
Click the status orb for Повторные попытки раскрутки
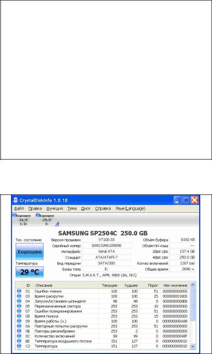tap(19, 326)
